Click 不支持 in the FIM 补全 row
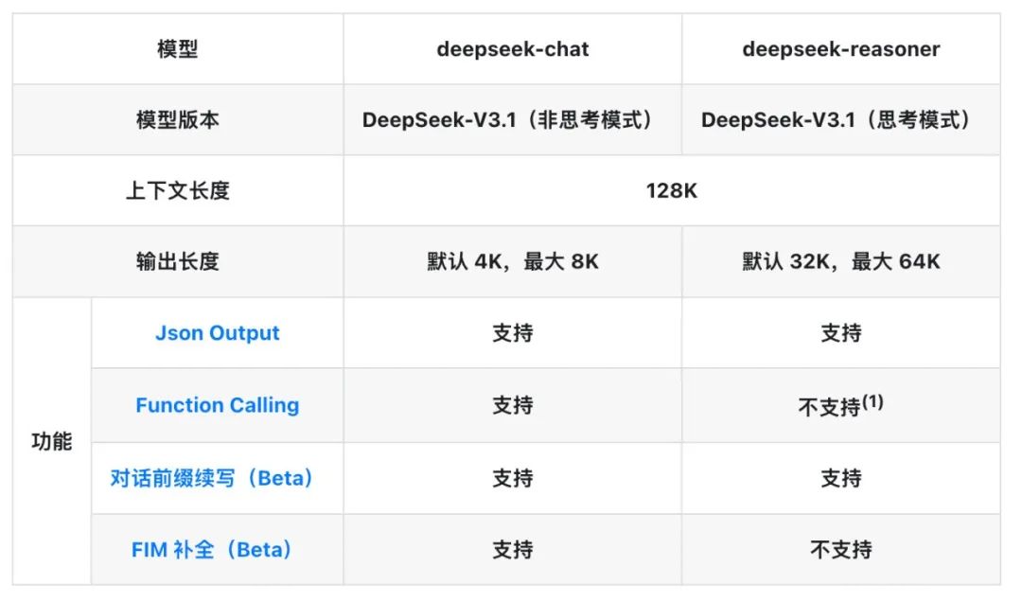 click(x=841, y=550)
